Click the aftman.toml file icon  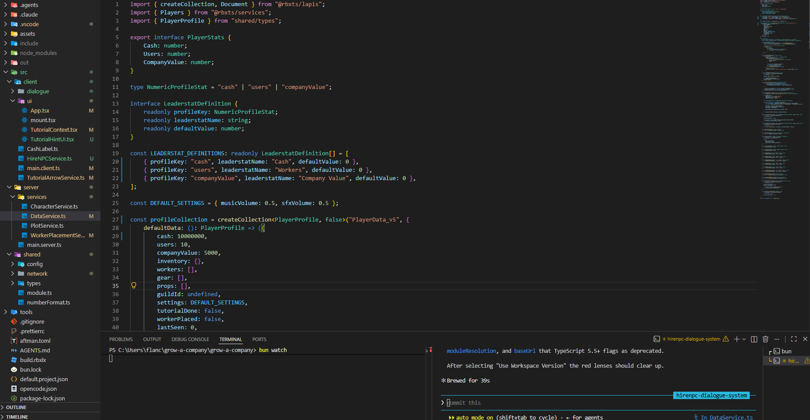(14, 341)
